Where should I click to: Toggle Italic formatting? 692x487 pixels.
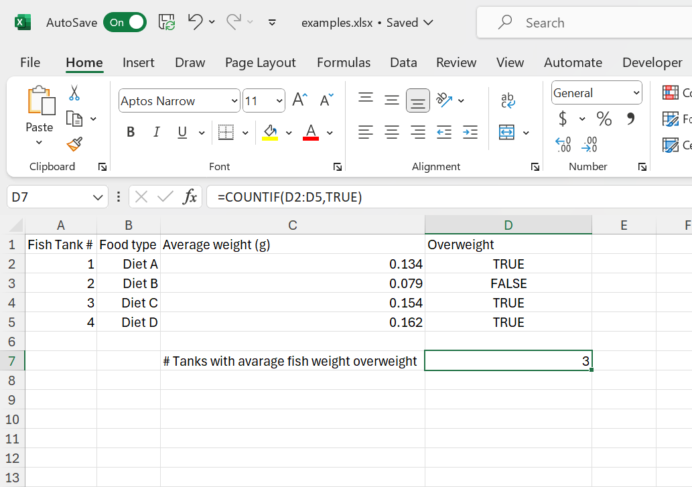click(x=157, y=133)
